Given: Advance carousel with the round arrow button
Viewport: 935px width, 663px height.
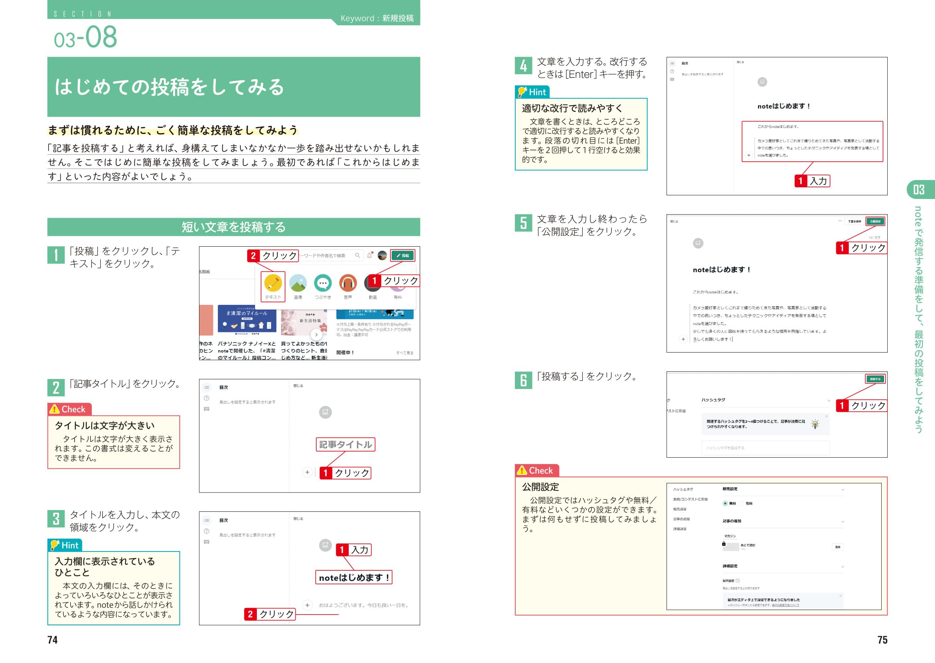Looking at the screenshot, I should click(316, 335).
